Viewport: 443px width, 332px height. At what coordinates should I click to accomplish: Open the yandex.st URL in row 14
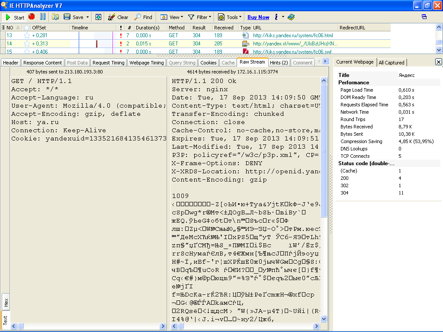(295, 44)
